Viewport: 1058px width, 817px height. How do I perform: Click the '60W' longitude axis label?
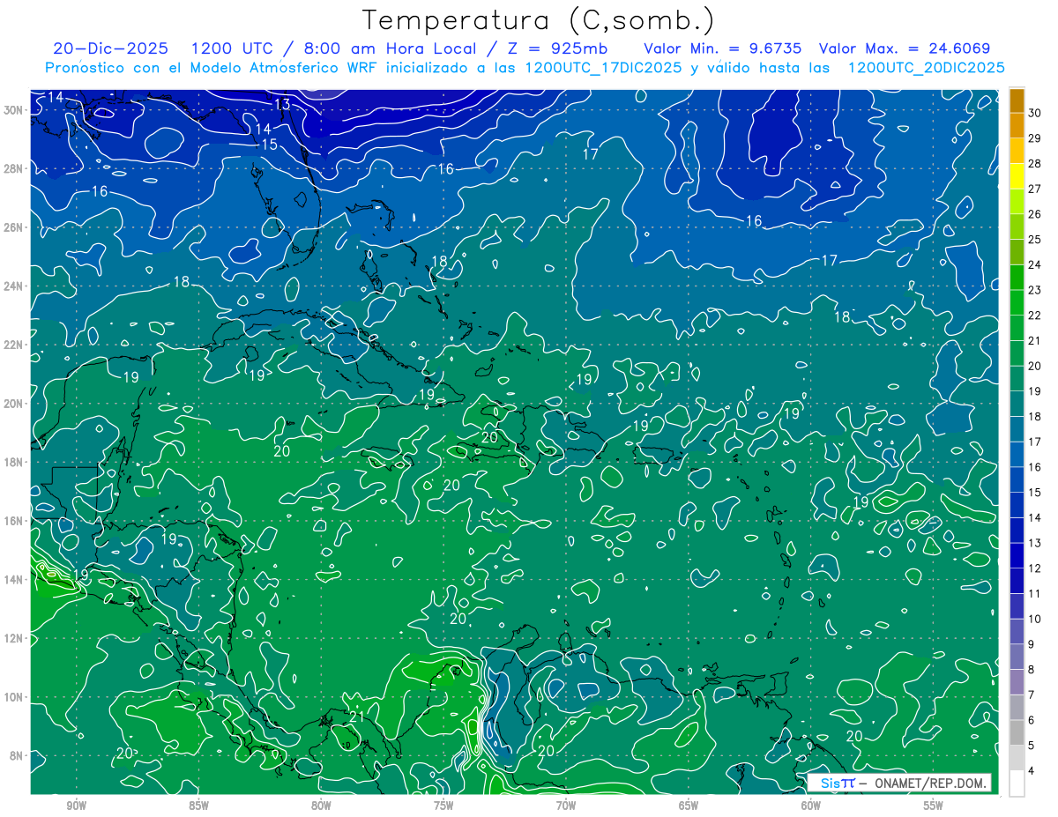pyautogui.click(x=811, y=806)
